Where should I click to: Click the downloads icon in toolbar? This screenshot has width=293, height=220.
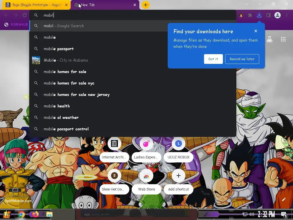pos(259,15)
